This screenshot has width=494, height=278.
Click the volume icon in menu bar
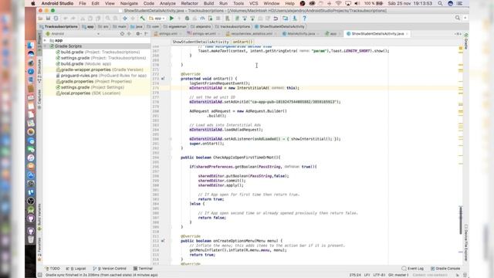coord(357,3)
